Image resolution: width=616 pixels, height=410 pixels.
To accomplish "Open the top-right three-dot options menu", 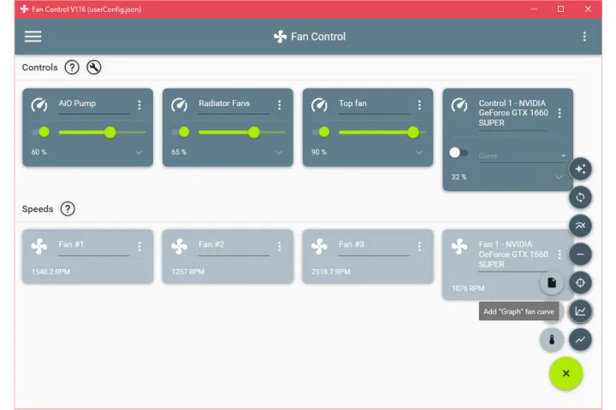I will click(x=584, y=37).
